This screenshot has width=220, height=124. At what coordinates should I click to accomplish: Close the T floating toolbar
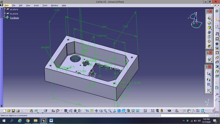(210, 67)
